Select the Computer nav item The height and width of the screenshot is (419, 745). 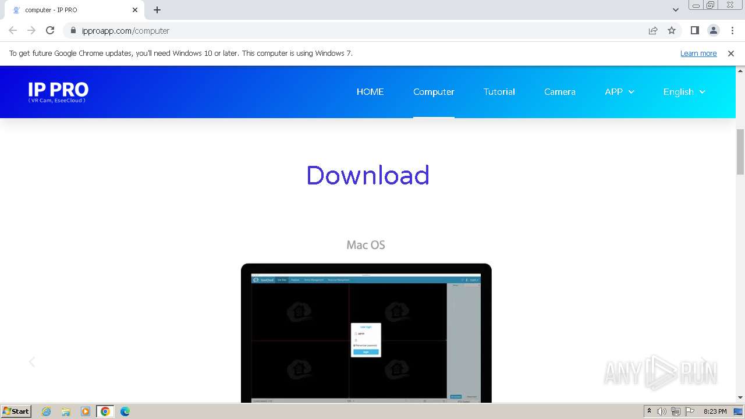(x=434, y=91)
